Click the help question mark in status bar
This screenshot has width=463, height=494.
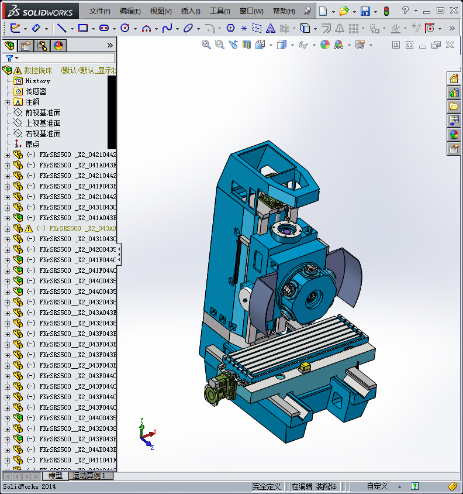click(414, 486)
